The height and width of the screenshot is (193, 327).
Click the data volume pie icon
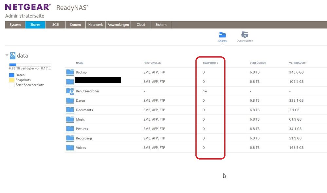point(13,56)
